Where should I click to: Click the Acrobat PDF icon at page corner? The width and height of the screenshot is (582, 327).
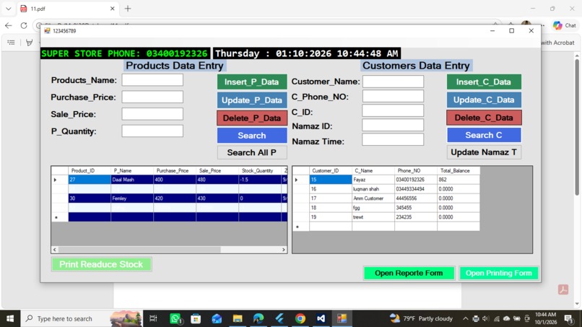click(x=563, y=289)
